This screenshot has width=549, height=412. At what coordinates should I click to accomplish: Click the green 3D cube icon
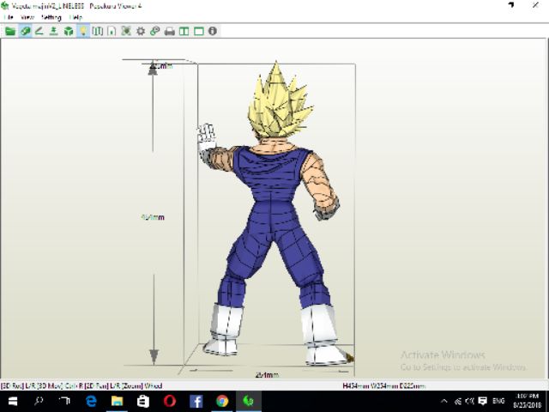tap(69, 31)
